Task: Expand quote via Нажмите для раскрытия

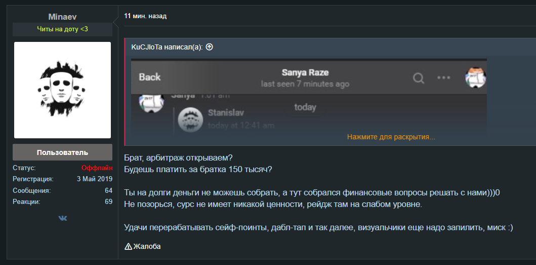Action: [391, 137]
